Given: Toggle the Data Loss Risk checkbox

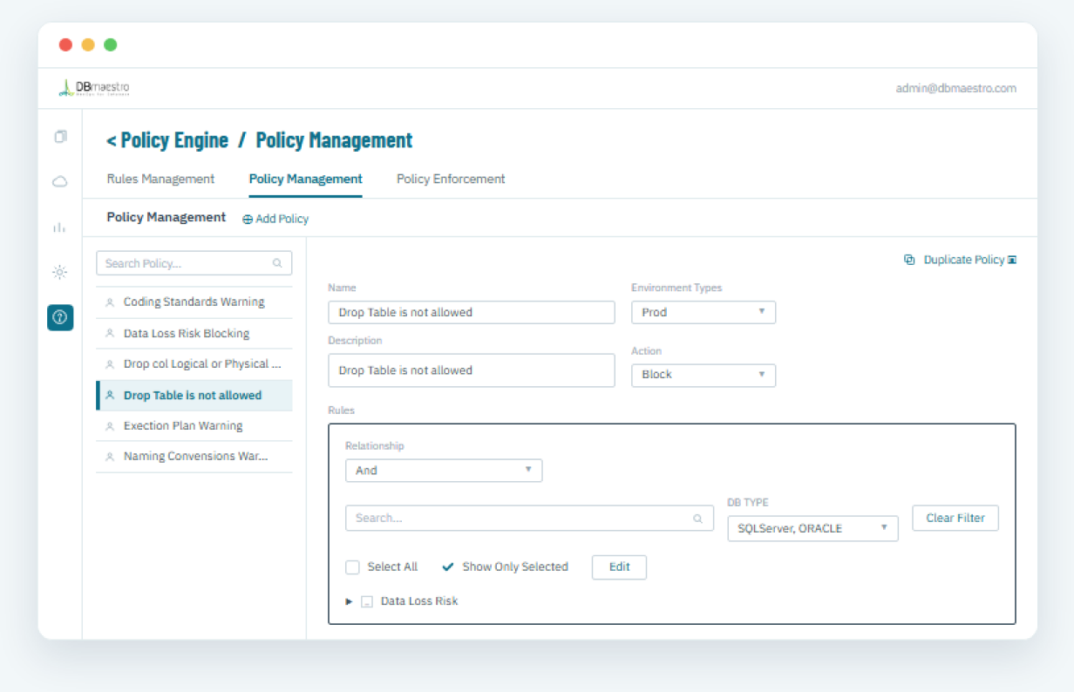Looking at the screenshot, I should pyautogui.click(x=367, y=601).
